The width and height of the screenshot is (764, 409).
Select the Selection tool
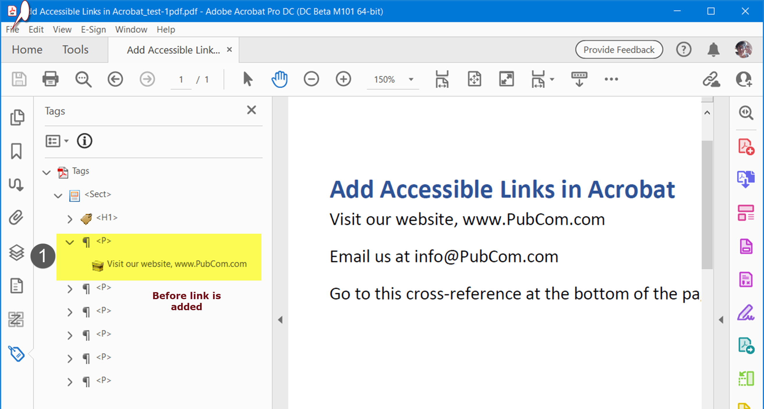click(x=247, y=79)
